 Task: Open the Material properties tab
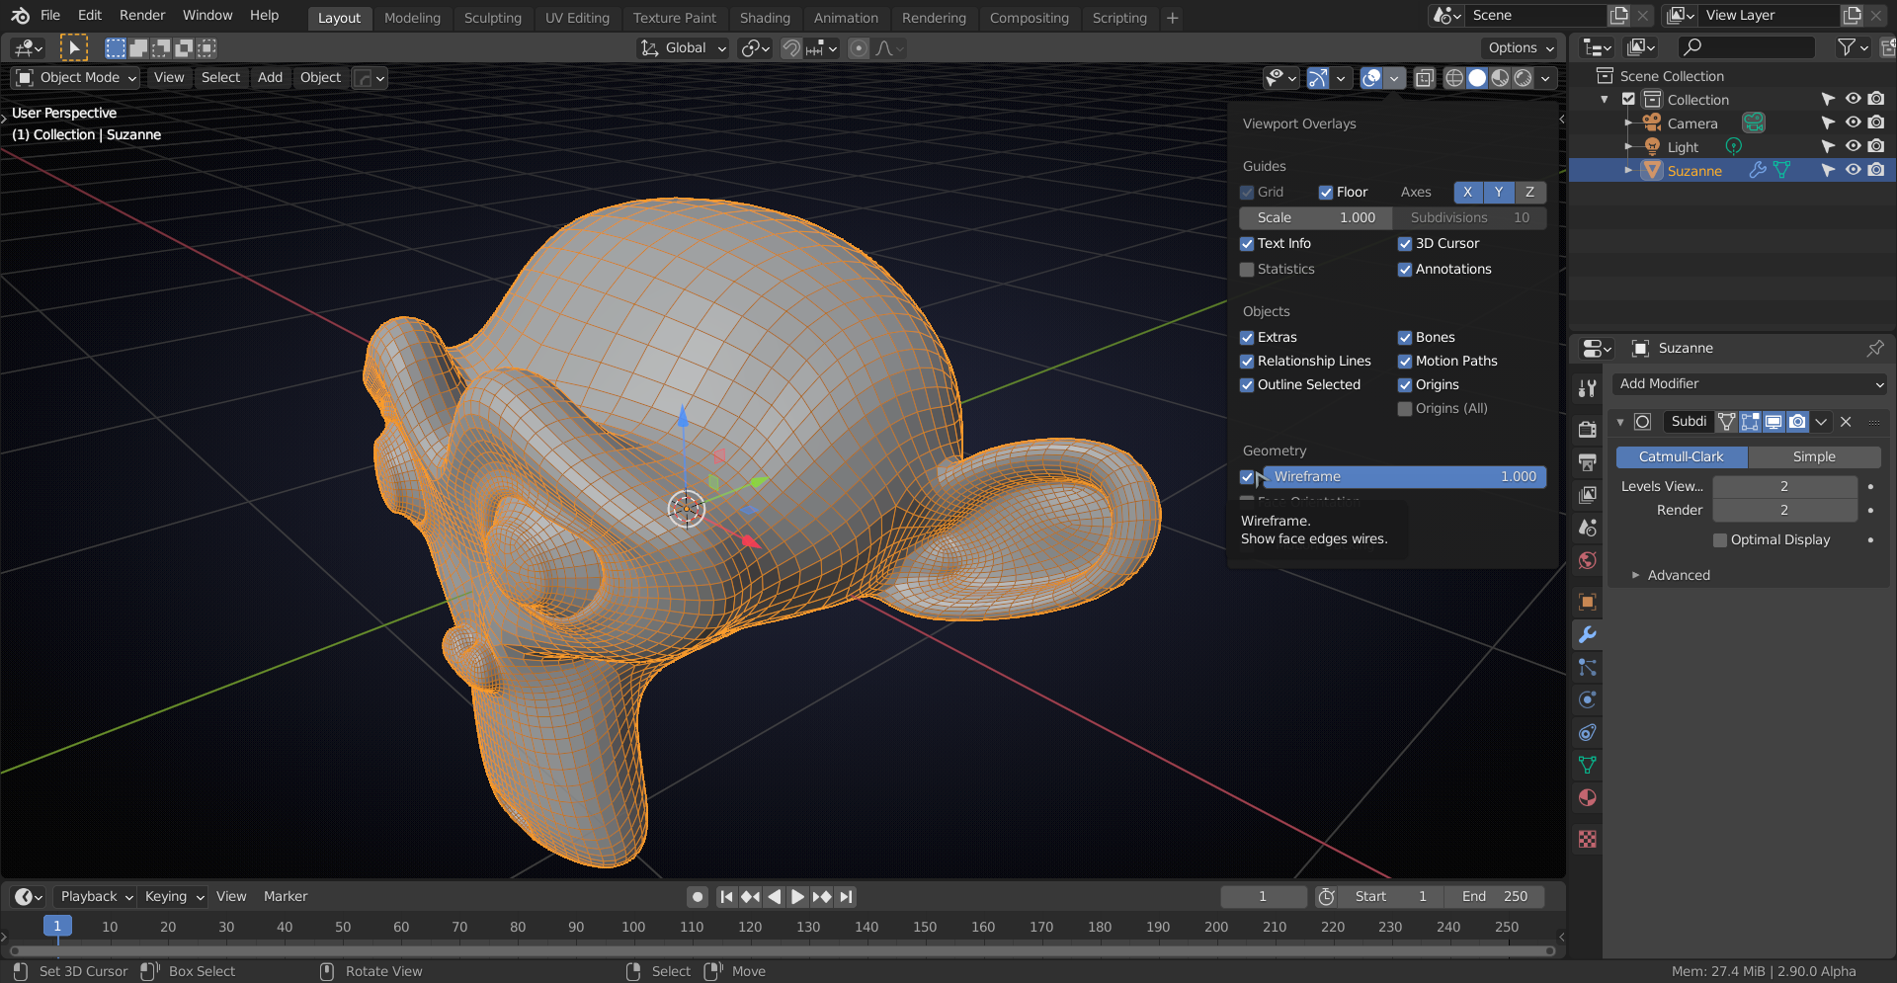tap(1588, 798)
